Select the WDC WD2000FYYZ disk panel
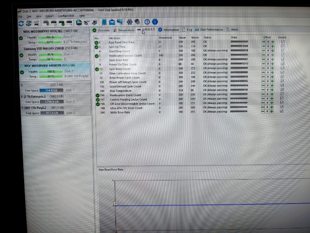 [54, 37]
